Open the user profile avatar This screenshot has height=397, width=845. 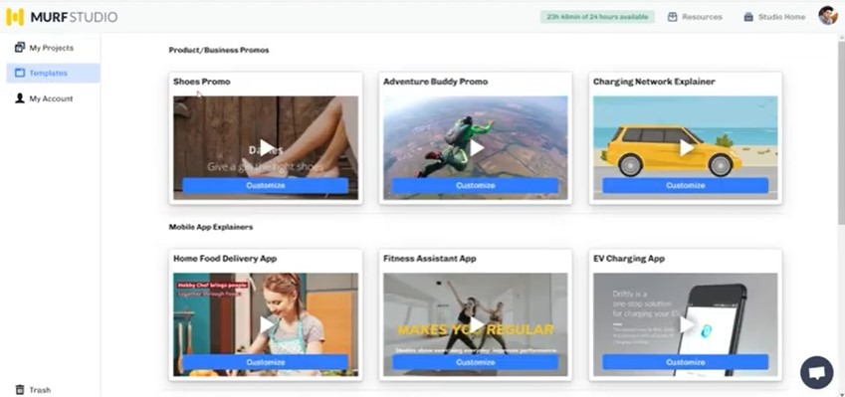pyautogui.click(x=828, y=16)
